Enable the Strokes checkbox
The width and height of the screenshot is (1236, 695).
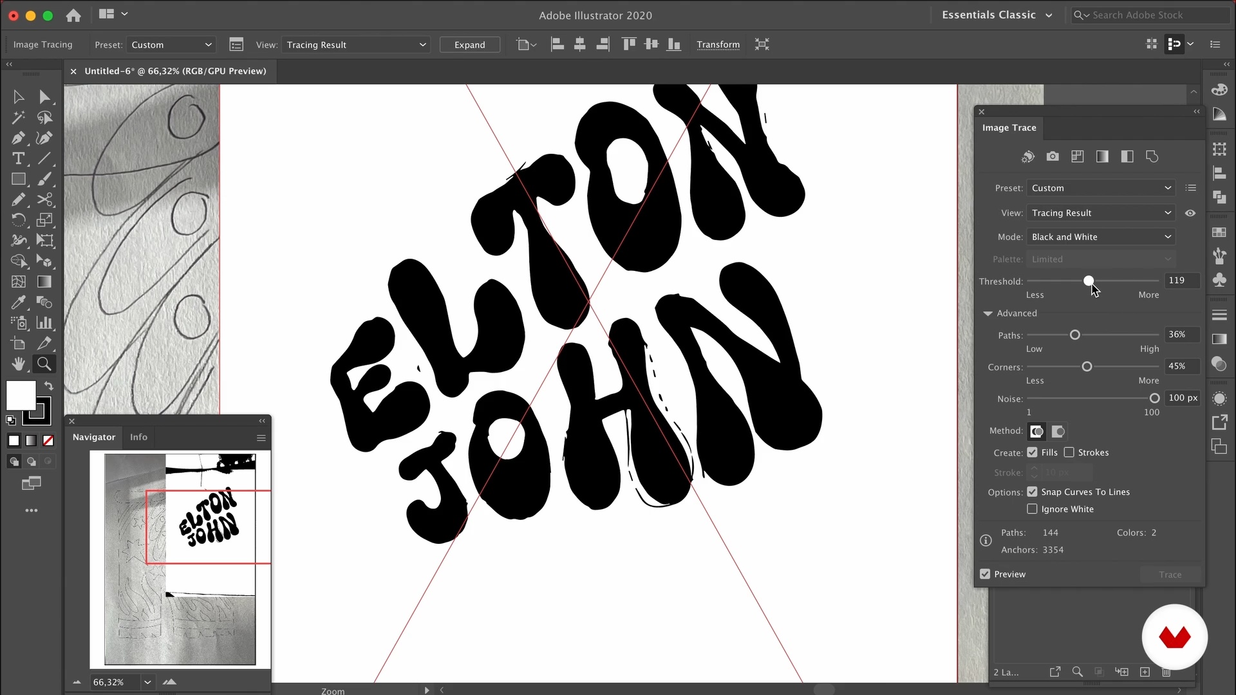click(1069, 452)
